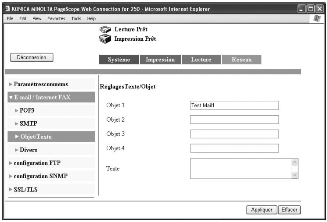Switch to the Lecture tab
327x222 pixels.
click(201, 60)
